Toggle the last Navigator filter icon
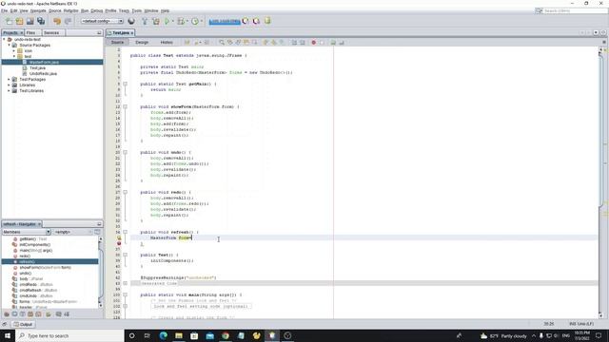 click(x=67, y=314)
